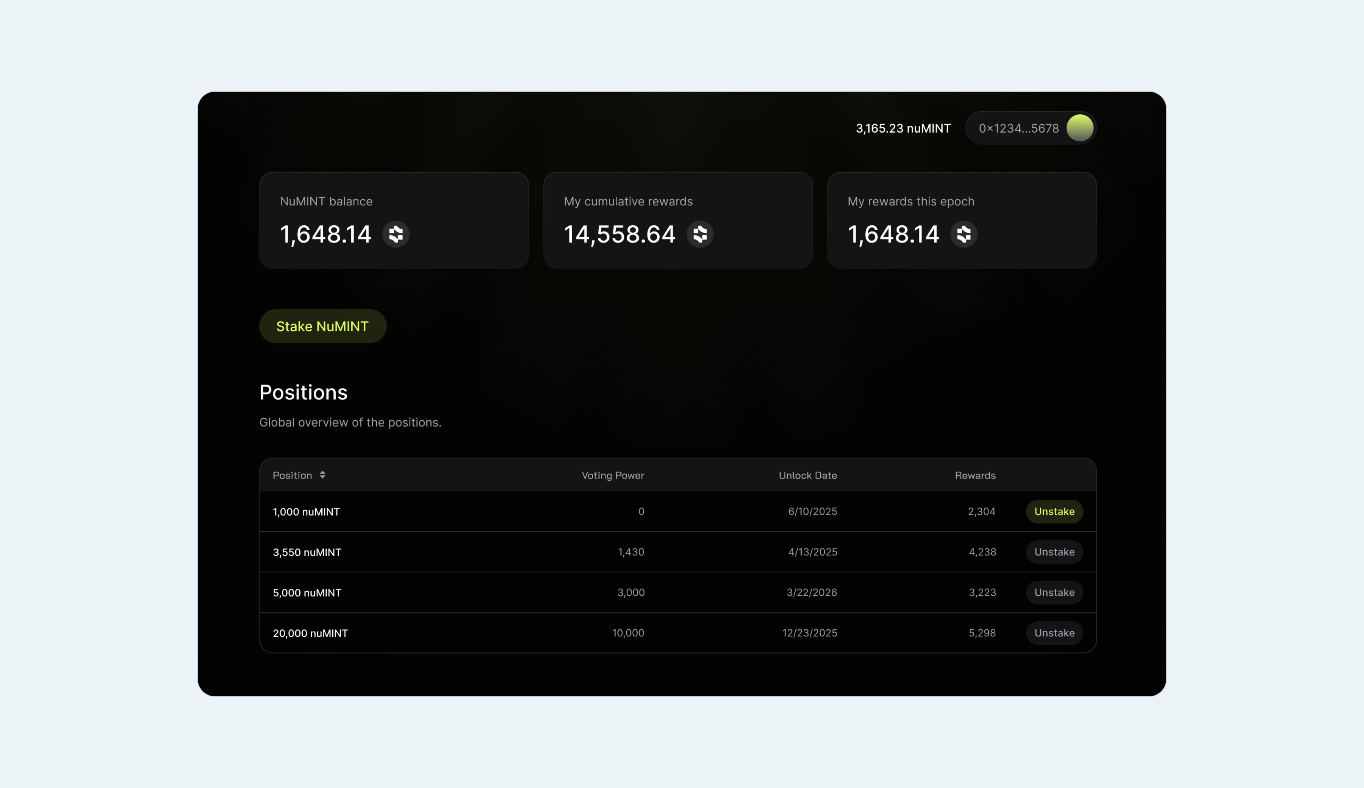Click the Voting Power column header
This screenshot has height=788, width=1364.
tap(613, 475)
